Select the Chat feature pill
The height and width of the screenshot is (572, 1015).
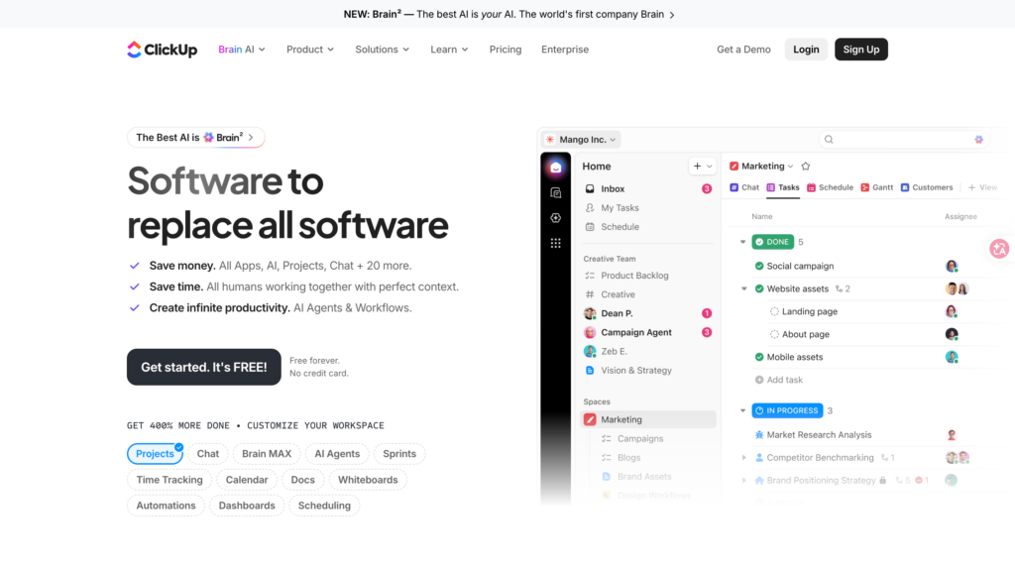pos(208,454)
